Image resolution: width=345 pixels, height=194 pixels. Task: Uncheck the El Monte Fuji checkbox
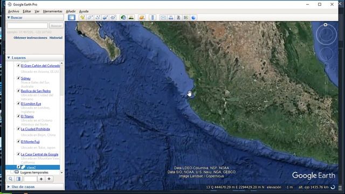point(18,141)
